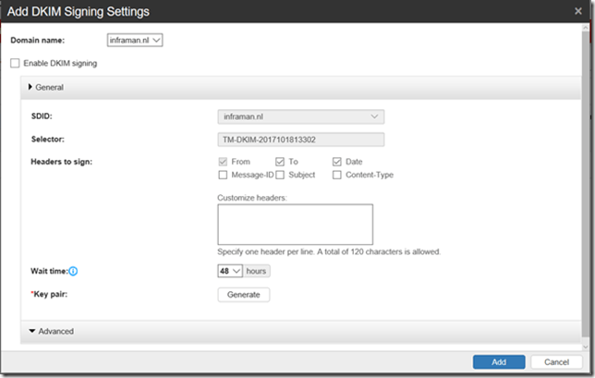Open the SDID dropdown

coord(300,116)
